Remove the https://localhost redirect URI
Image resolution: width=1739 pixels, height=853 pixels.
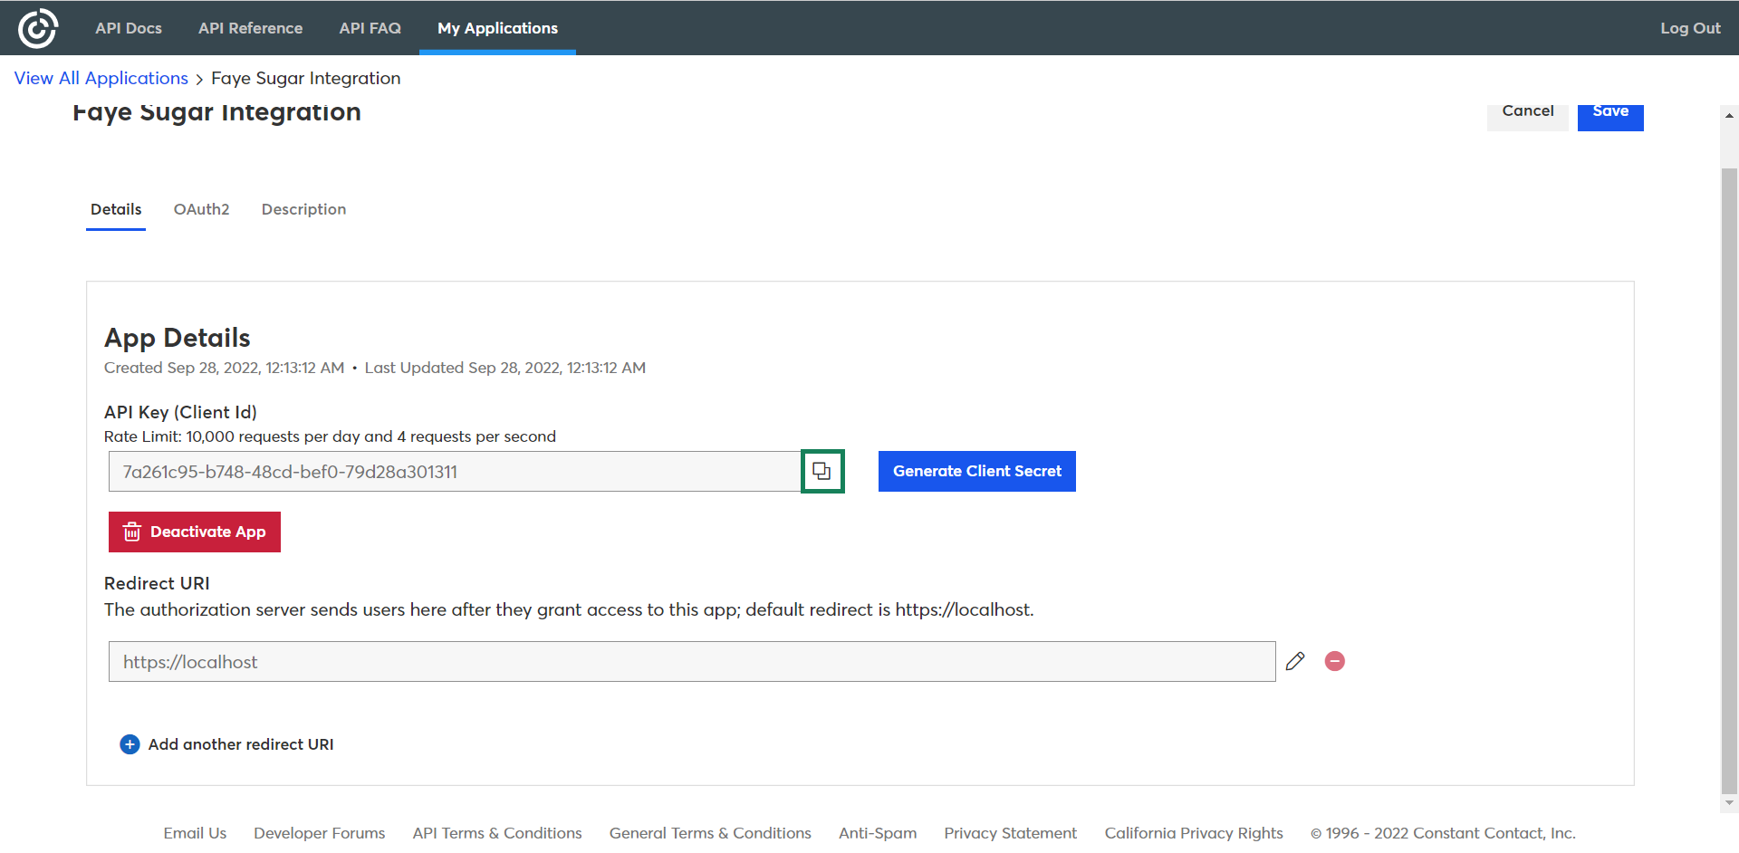point(1334,661)
